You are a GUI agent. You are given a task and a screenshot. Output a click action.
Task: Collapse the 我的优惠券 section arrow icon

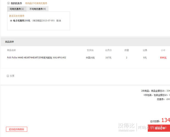8,3
